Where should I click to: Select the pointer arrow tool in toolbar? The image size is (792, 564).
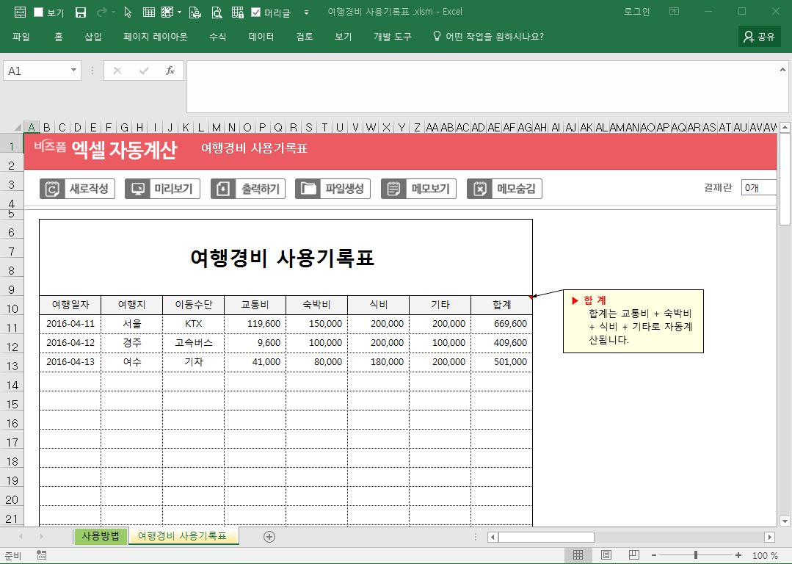pyautogui.click(x=128, y=12)
